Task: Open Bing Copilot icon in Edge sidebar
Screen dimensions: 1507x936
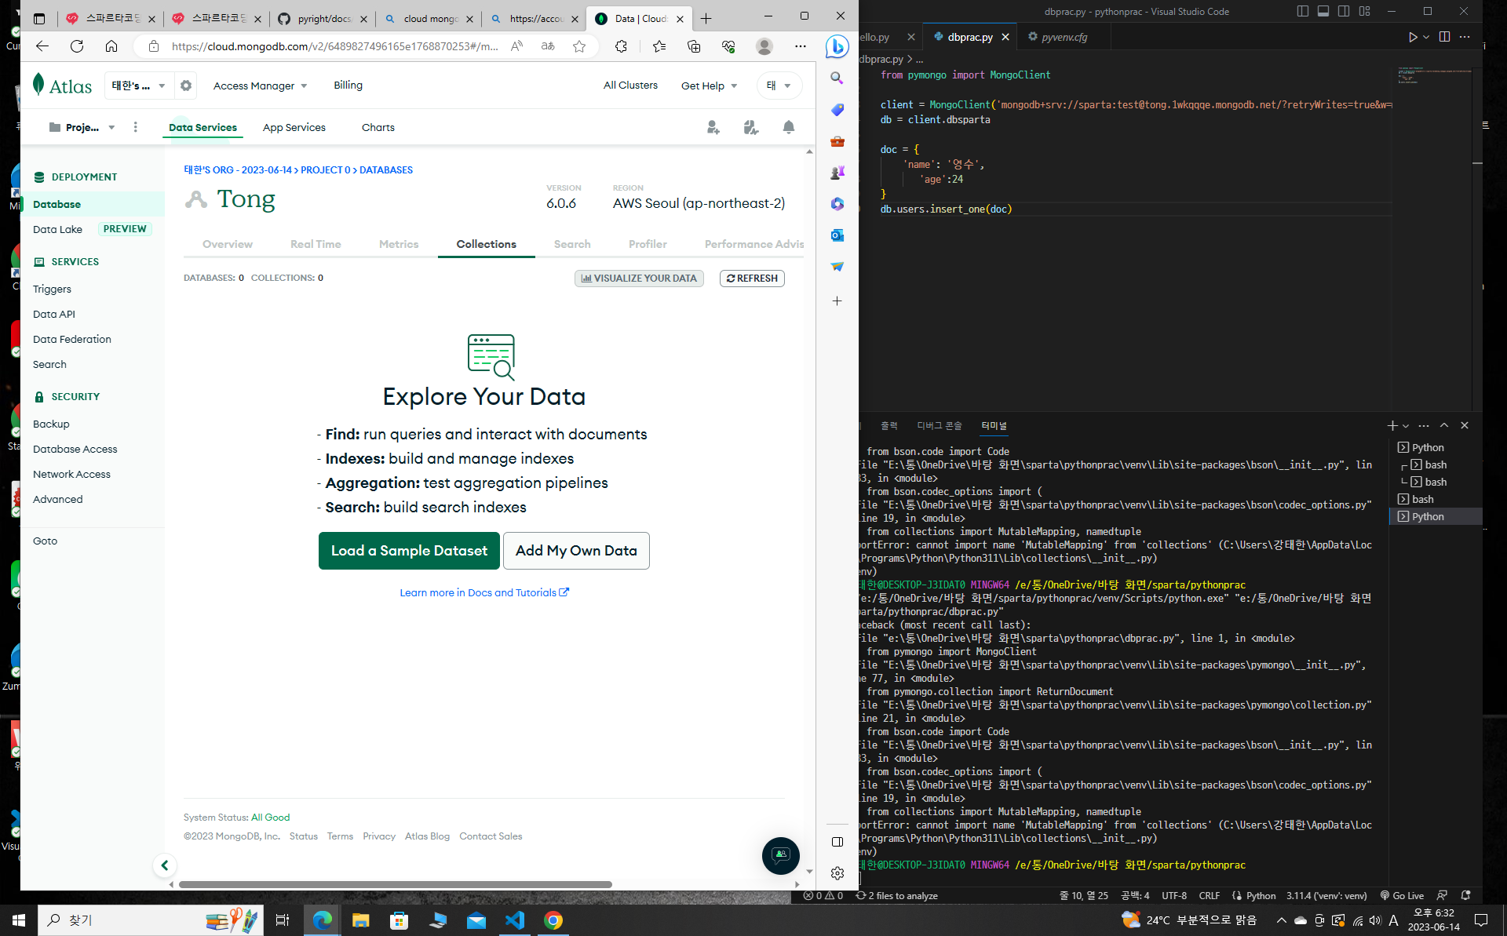Action: [837, 47]
